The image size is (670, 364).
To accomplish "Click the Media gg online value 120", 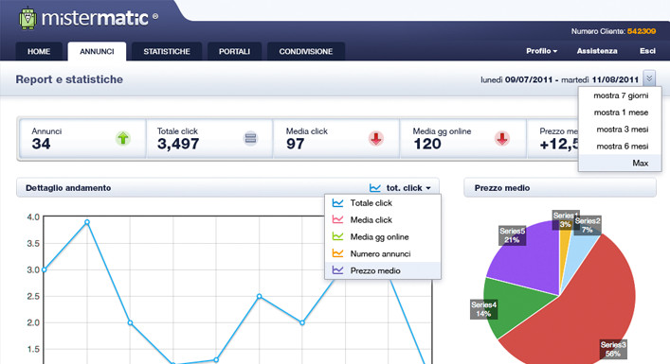I will pyautogui.click(x=426, y=144).
